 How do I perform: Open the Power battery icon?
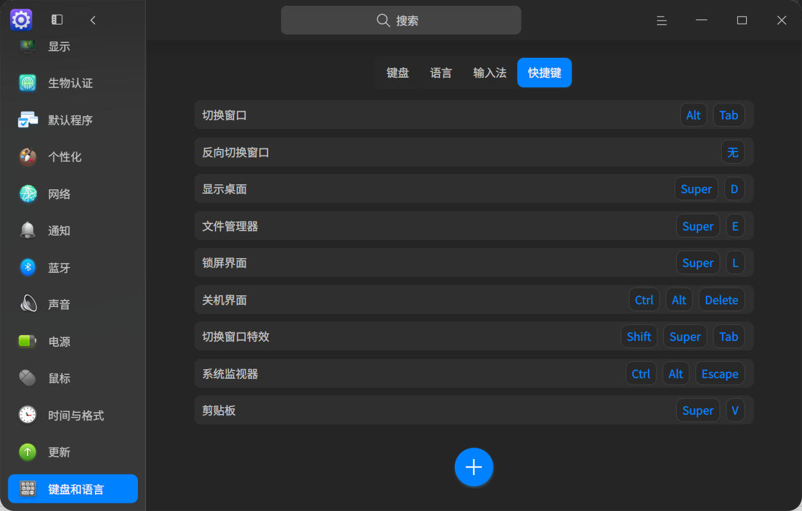tap(28, 342)
